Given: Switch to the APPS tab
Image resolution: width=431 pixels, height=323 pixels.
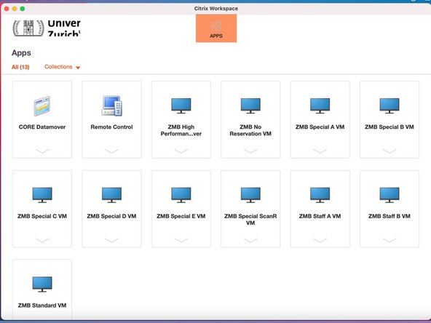Looking at the screenshot, I should (216, 28).
